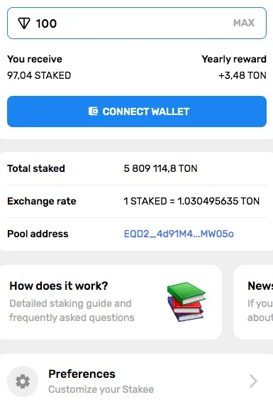This screenshot has height=407, width=273.
Task: Click the Yearly reward +3,48 TON amount
Action: pyautogui.click(x=243, y=75)
